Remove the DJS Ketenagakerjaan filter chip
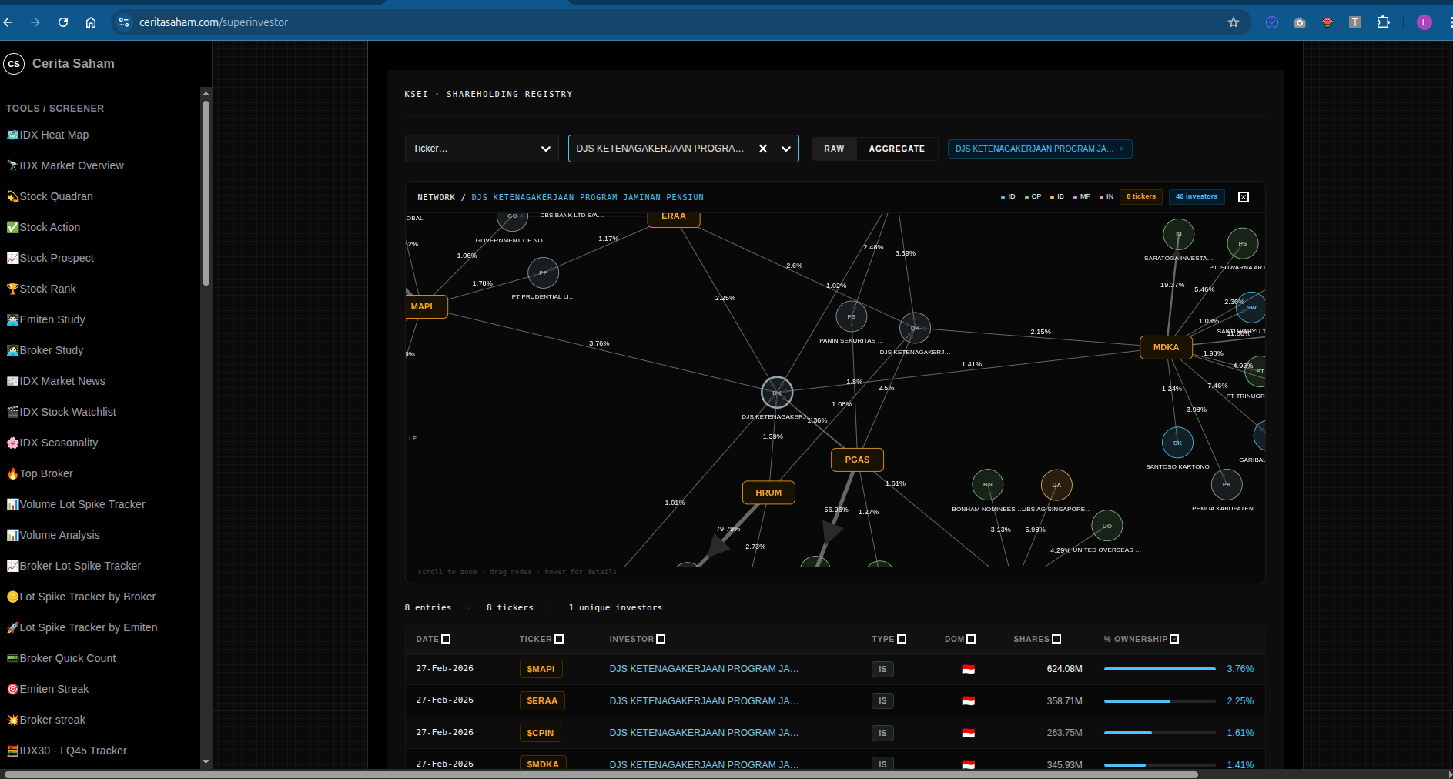This screenshot has width=1453, height=779. point(1121,149)
